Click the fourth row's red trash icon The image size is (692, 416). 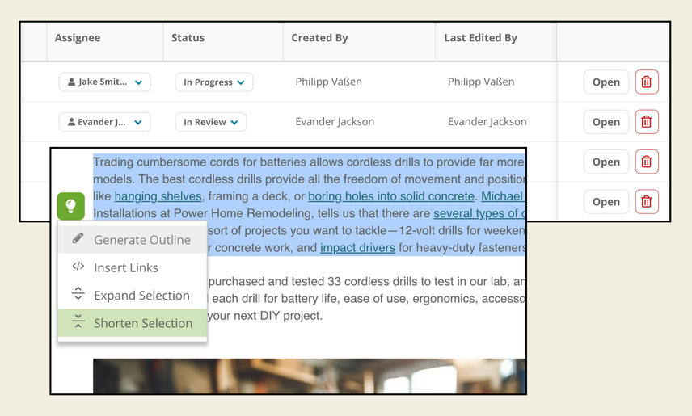(647, 202)
